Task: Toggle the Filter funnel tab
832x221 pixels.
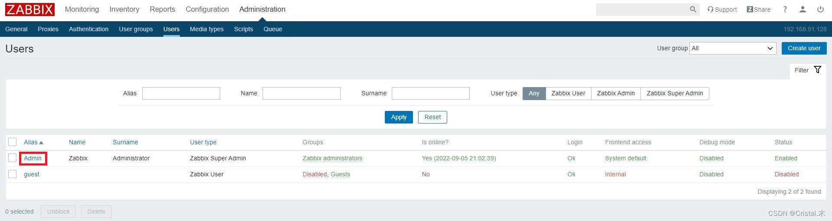Action: pyautogui.click(x=808, y=70)
